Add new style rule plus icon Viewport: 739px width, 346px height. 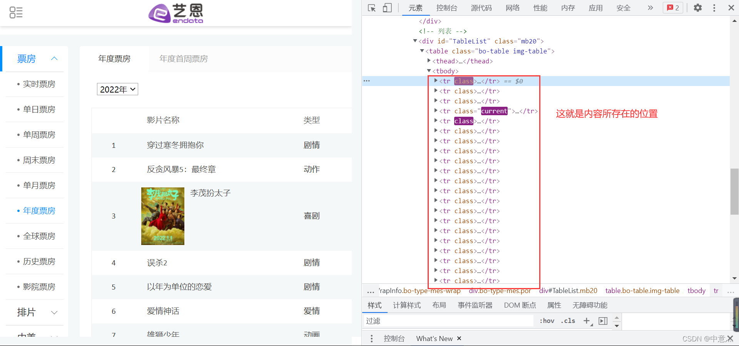(x=587, y=321)
